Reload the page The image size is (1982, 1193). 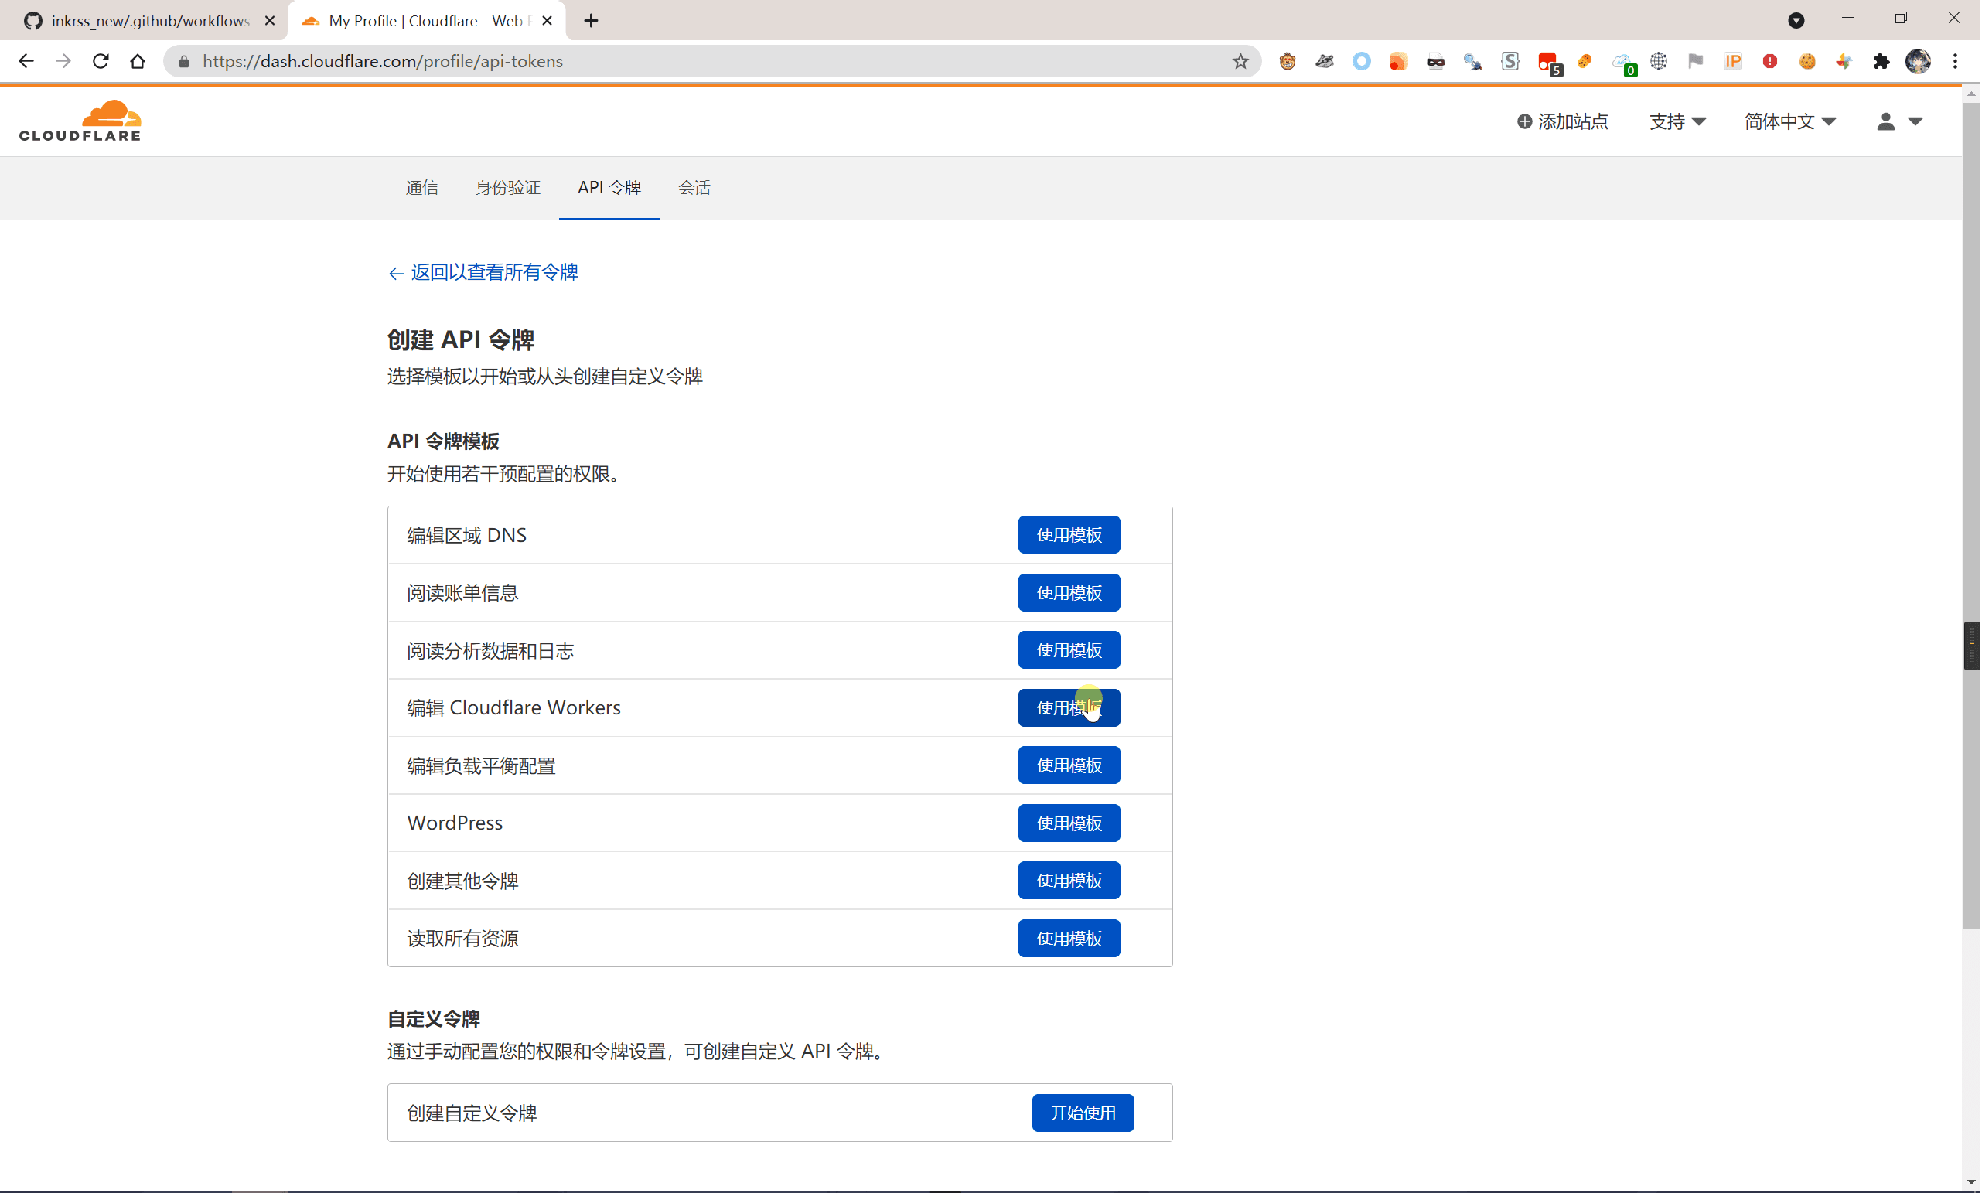click(101, 61)
